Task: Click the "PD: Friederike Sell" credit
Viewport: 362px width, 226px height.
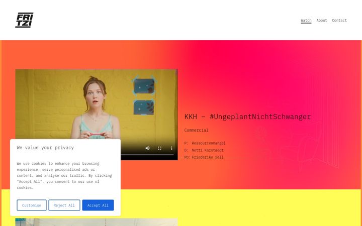Action: pos(204,157)
